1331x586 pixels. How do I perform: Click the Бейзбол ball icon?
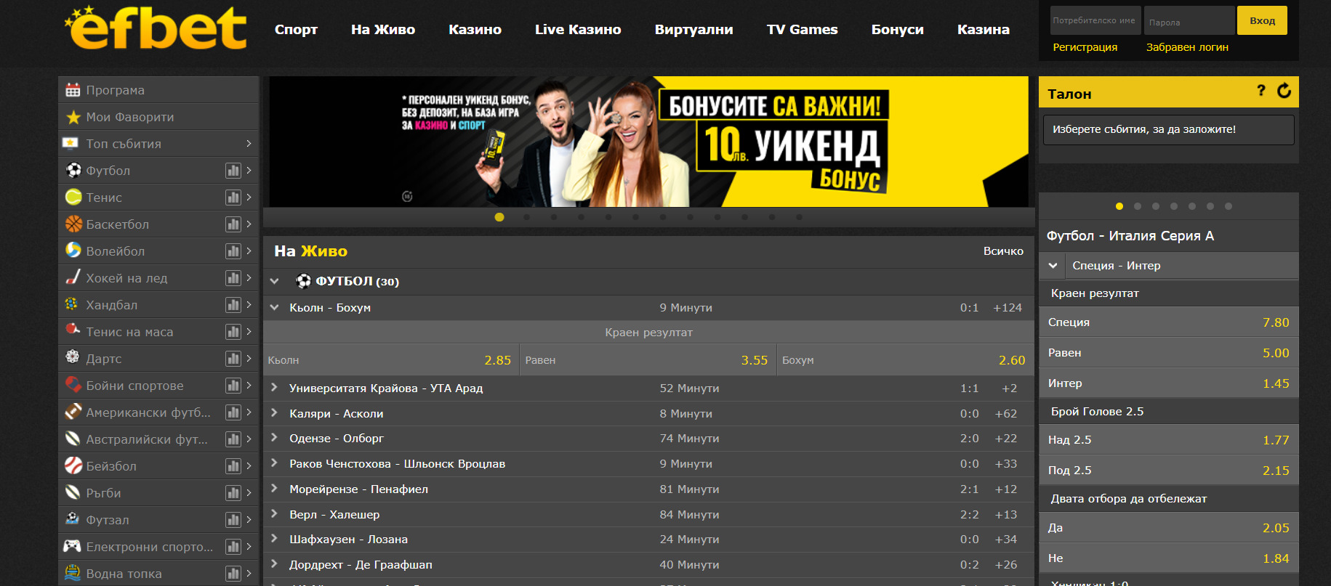73,465
